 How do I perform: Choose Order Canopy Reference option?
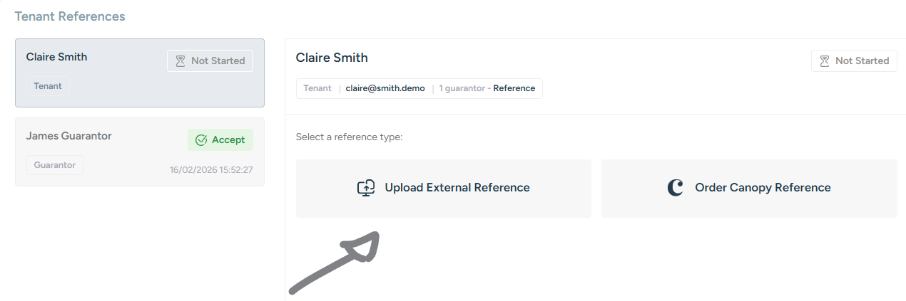point(748,188)
